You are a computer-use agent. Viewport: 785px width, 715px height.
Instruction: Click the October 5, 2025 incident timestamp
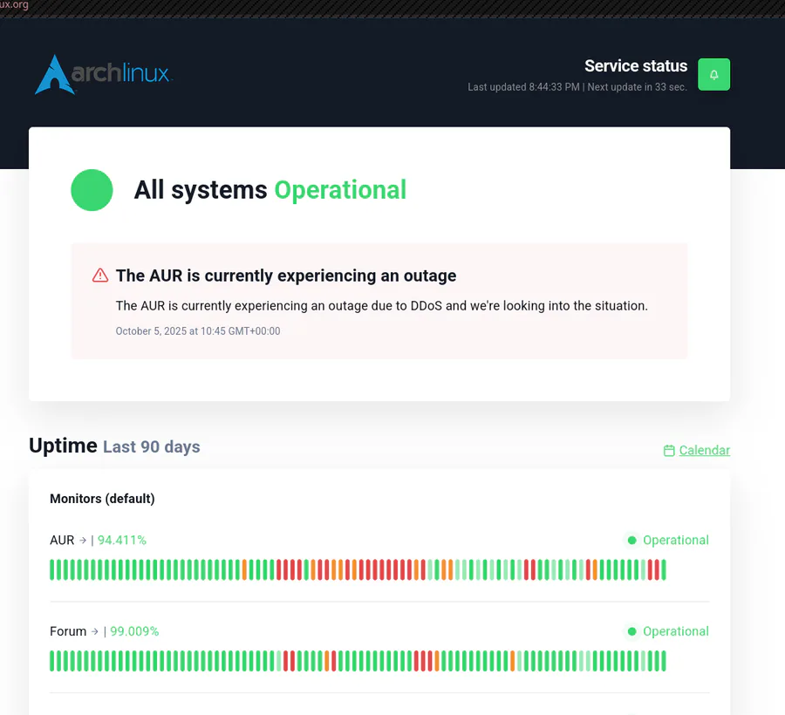198,331
